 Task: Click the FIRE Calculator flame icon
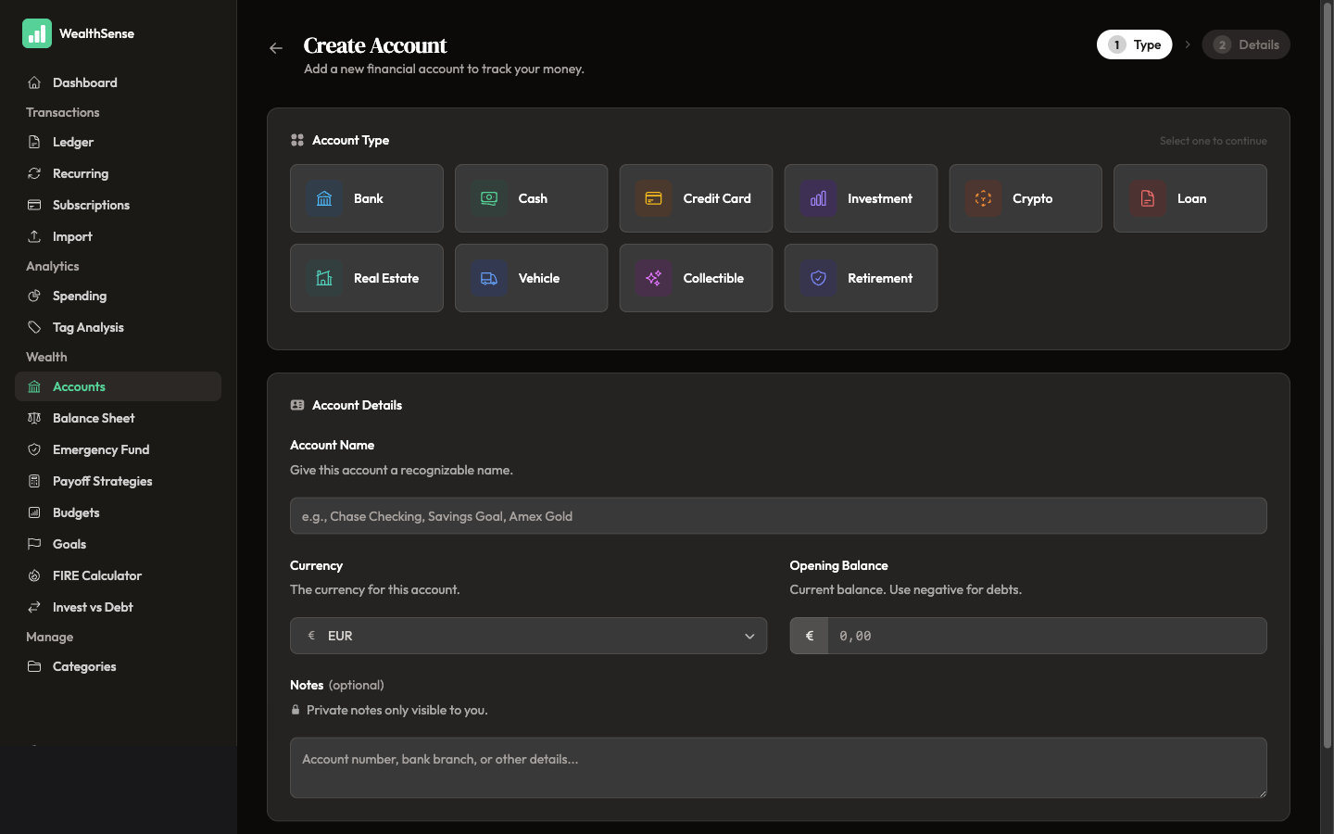click(x=34, y=575)
